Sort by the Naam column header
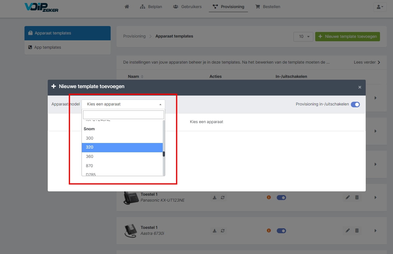Viewport: 393px width, 254px height. (x=136, y=76)
